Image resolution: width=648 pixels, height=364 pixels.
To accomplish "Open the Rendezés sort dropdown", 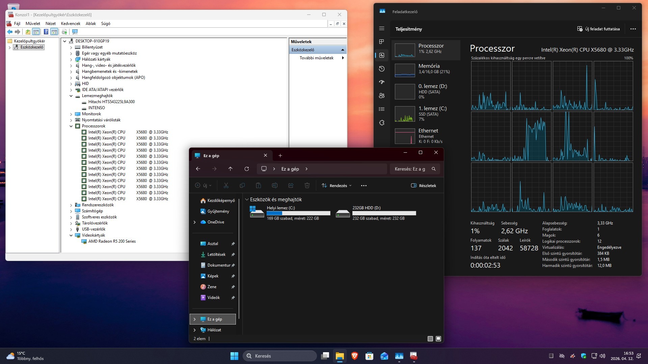I will [x=336, y=186].
